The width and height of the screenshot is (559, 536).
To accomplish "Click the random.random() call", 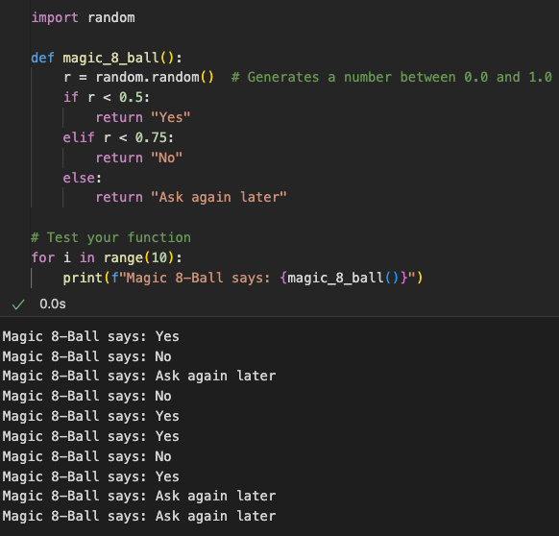I will coord(155,77).
